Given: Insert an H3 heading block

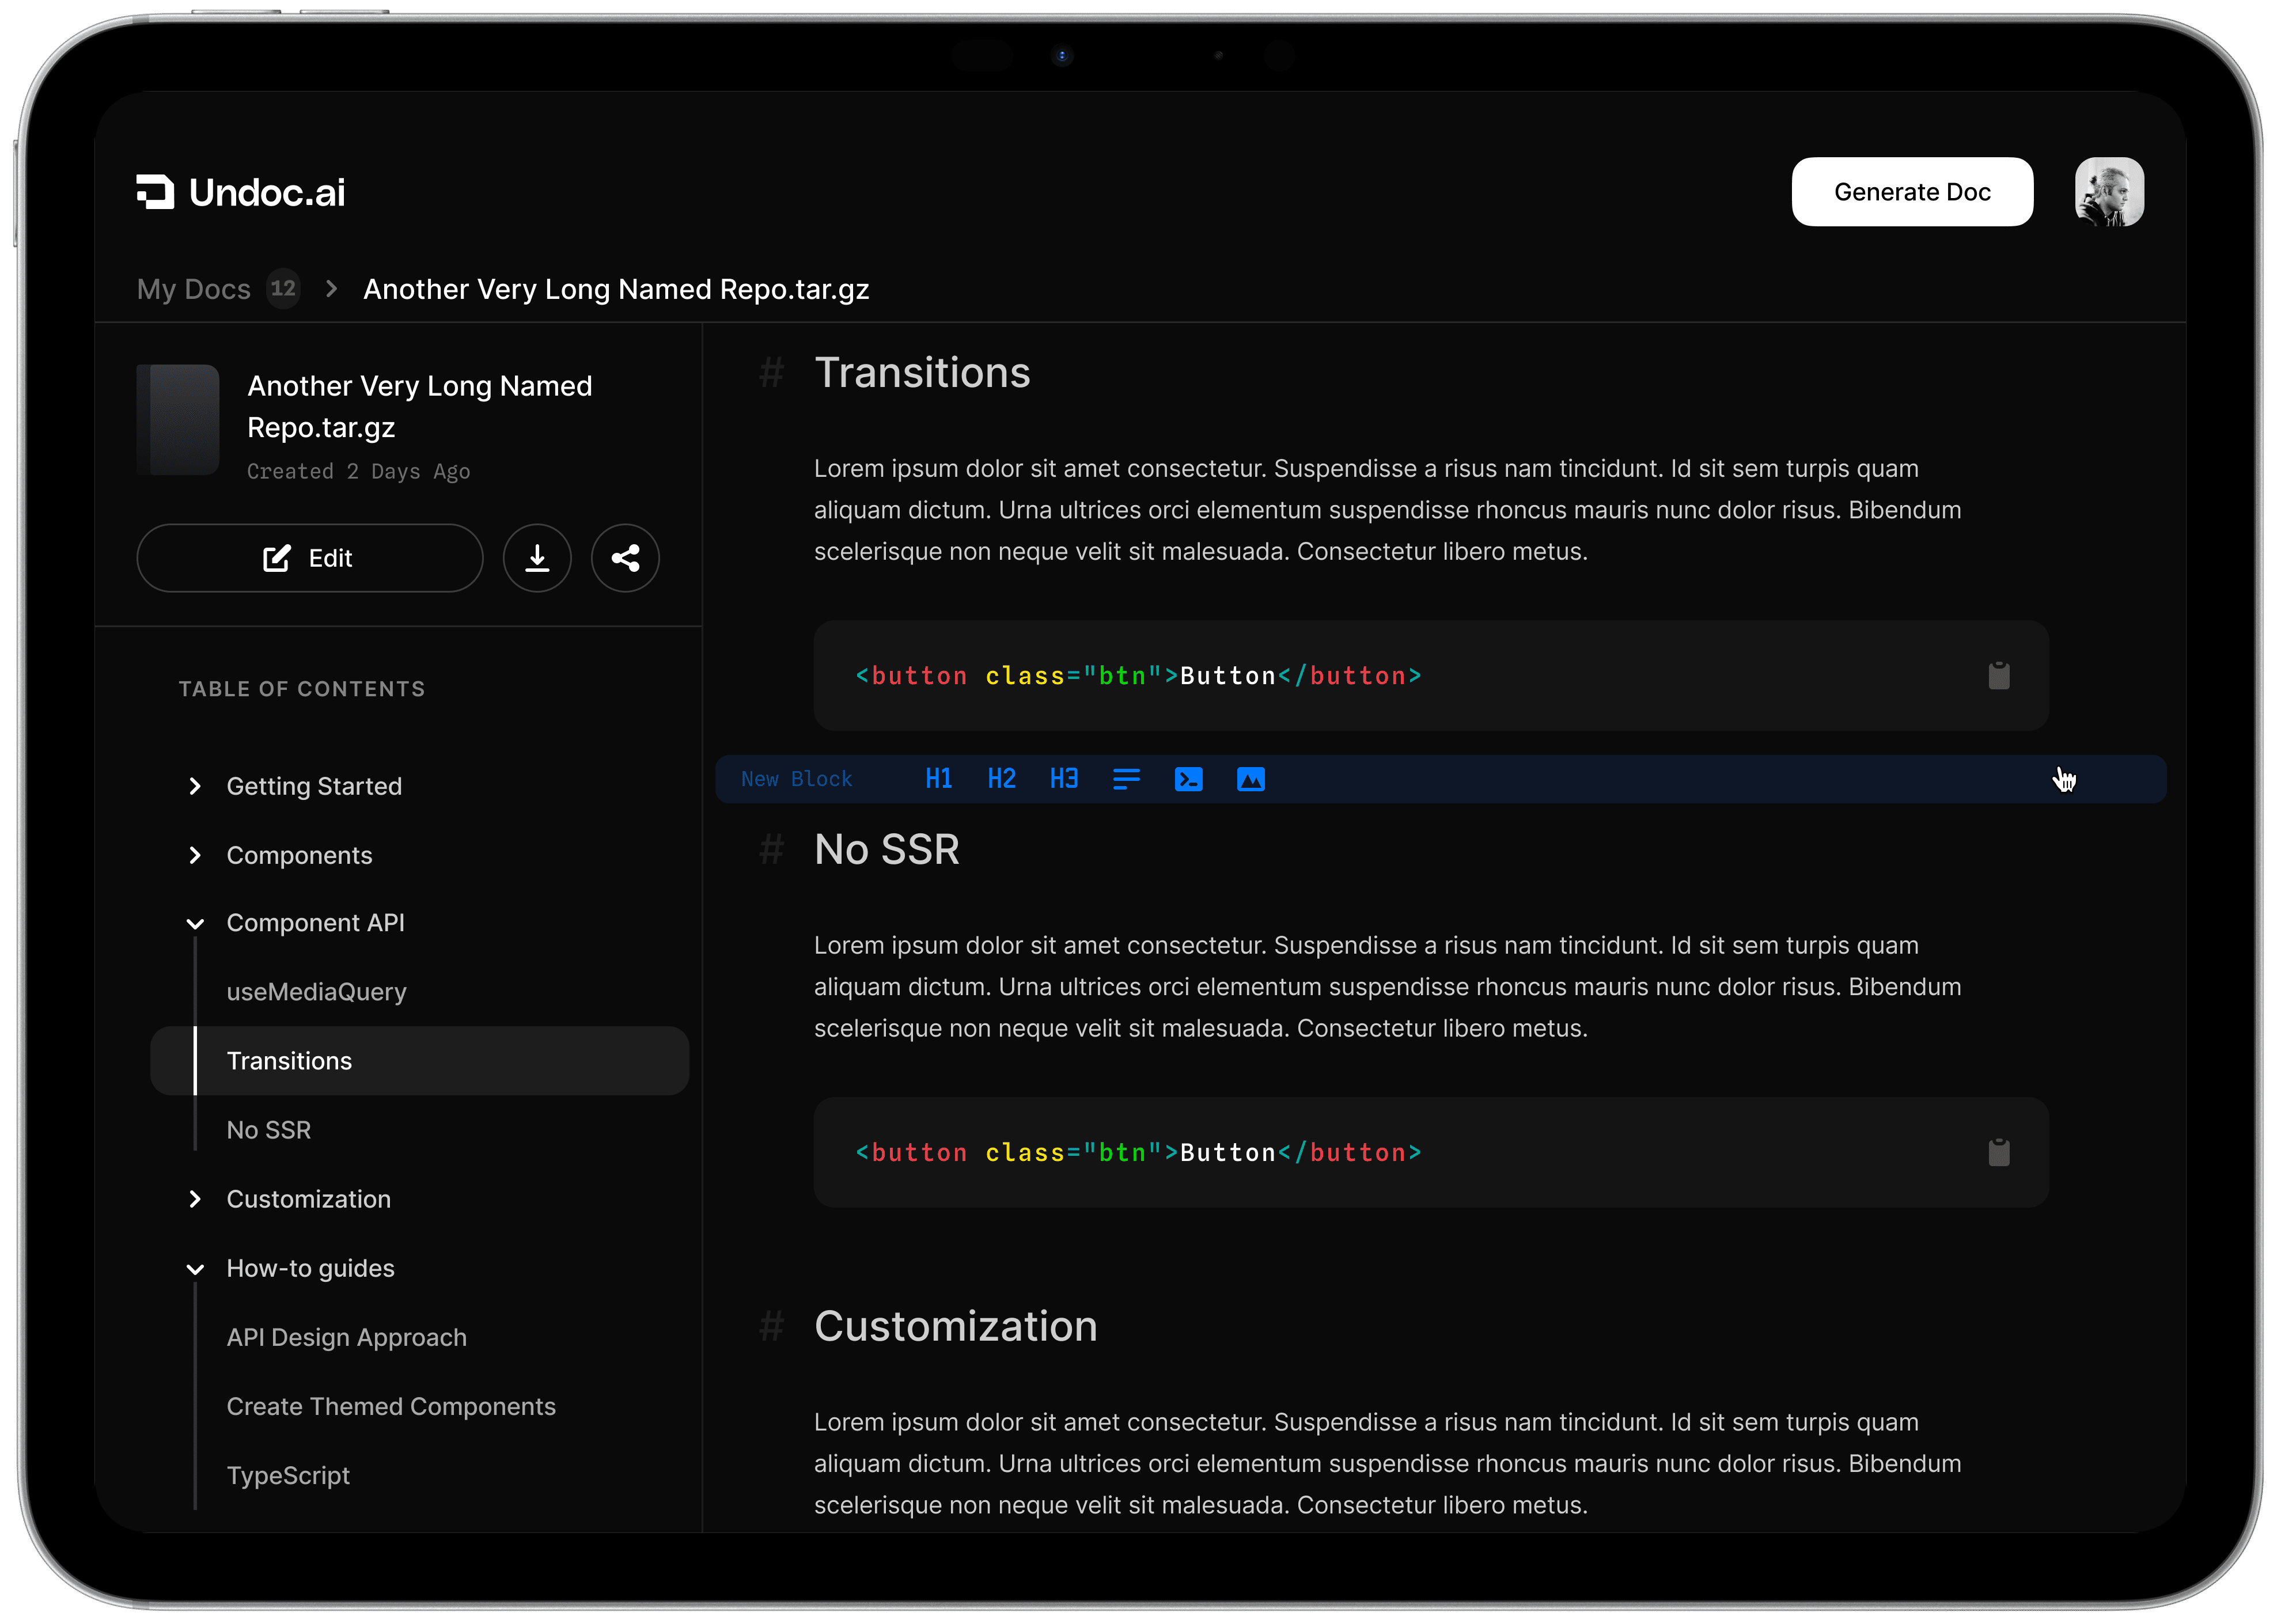Looking at the screenshot, I should point(1063,779).
